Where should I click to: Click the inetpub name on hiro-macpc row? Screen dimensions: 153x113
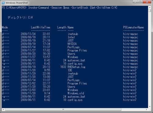click(73, 34)
